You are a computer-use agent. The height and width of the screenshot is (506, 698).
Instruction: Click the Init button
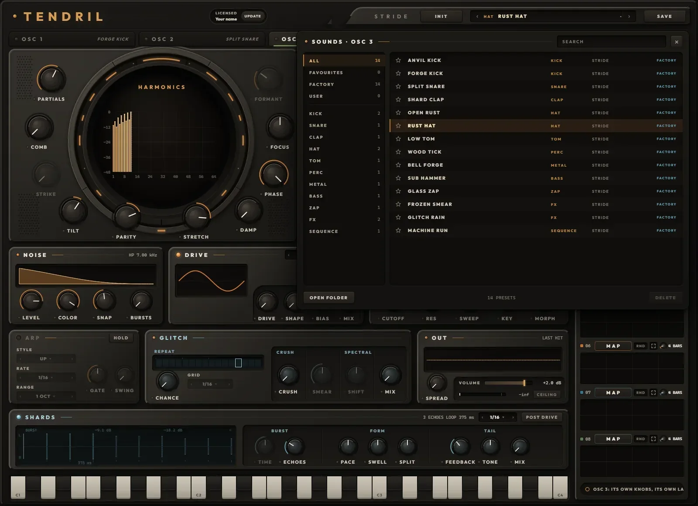[x=441, y=17]
